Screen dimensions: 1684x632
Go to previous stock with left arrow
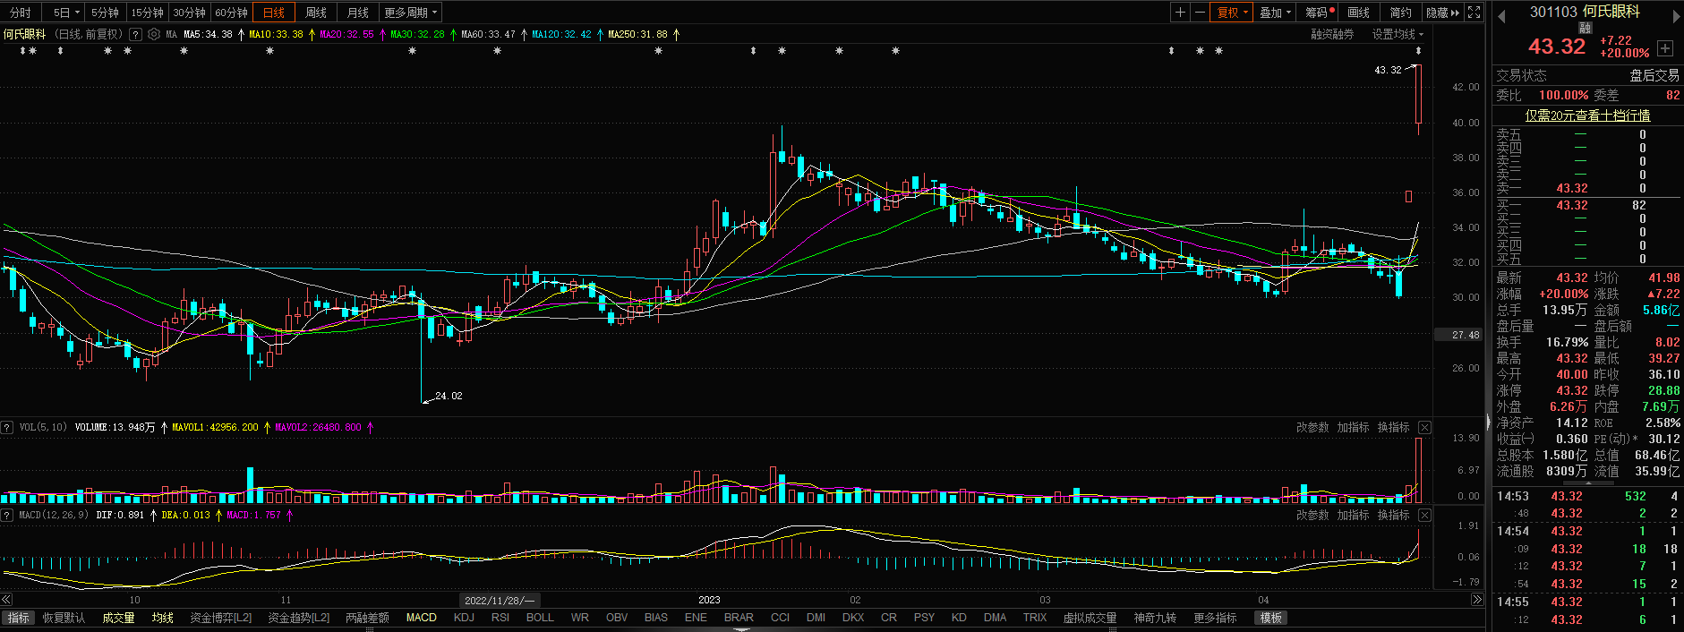1501,15
